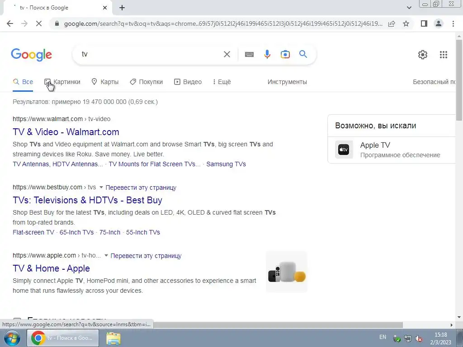
Task: Expand the Ещё menu
Action: pos(222,82)
